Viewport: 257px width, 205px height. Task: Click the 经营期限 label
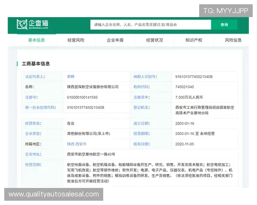141,134
